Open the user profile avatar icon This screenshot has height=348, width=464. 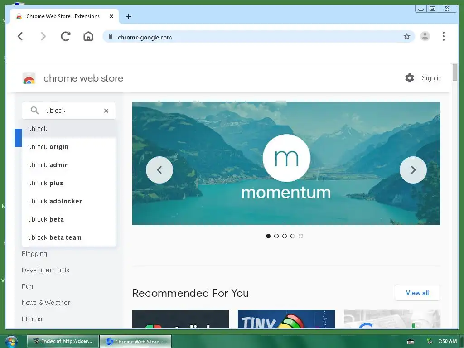(x=425, y=36)
